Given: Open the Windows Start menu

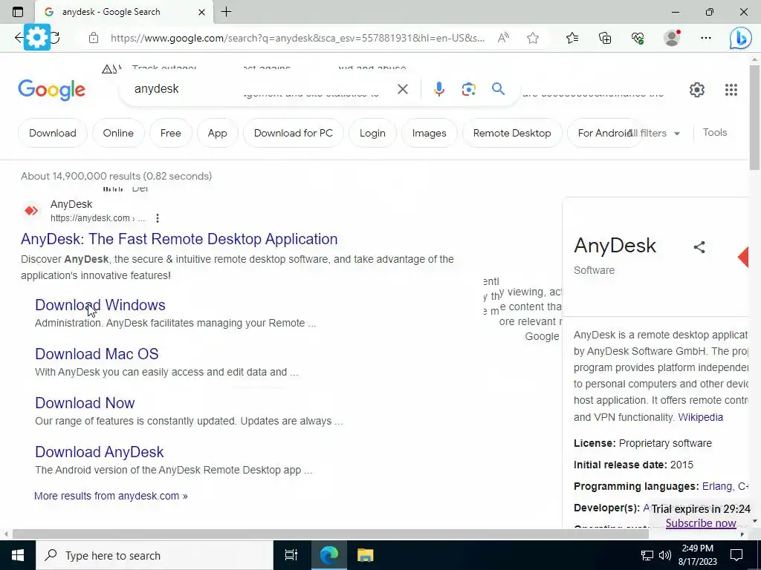Looking at the screenshot, I should [18, 555].
